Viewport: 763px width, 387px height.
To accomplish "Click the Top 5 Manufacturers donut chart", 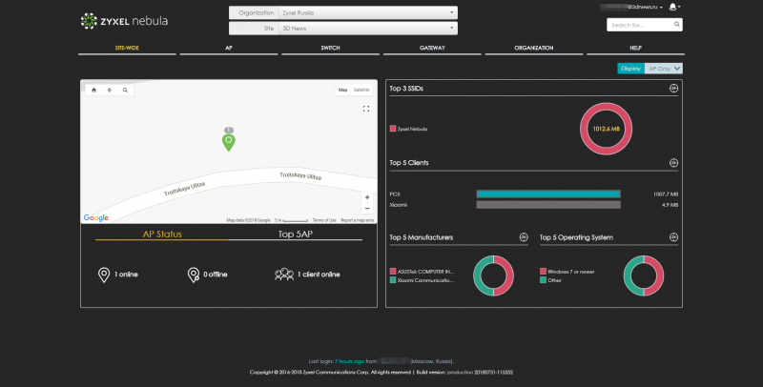I will [x=493, y=275].
